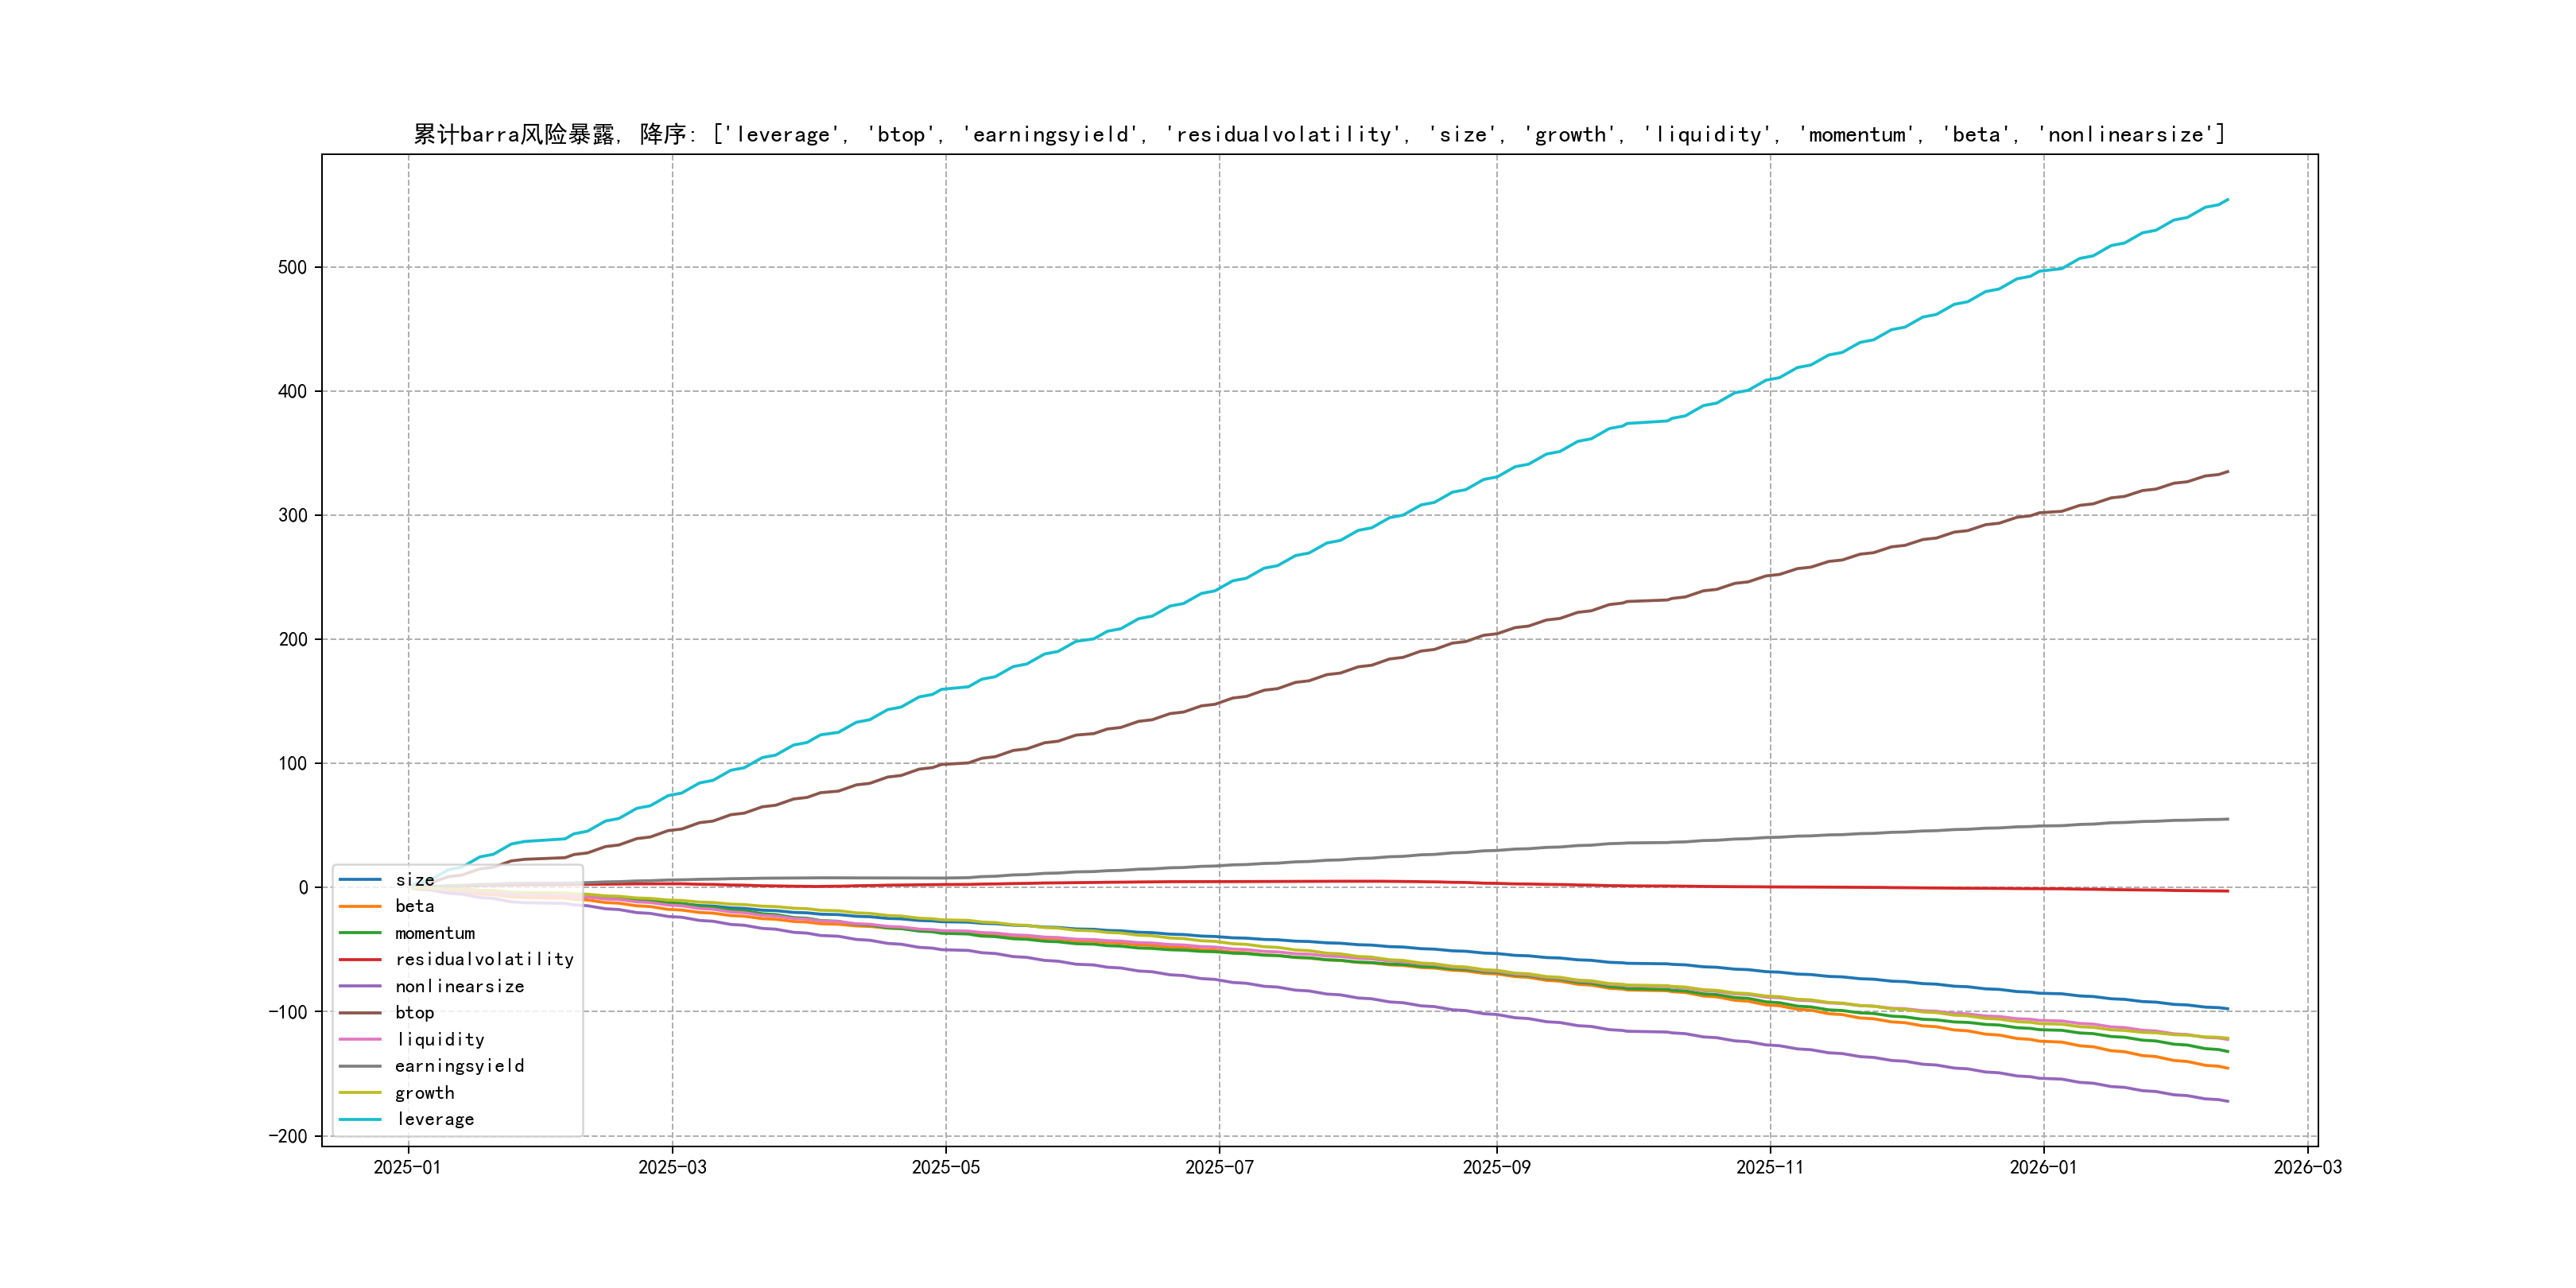Image resolution: width=2576 pixels, height=1288 pixels.
Task: Click the cyan line sample beside 'leverage'
Action: 360,1120
